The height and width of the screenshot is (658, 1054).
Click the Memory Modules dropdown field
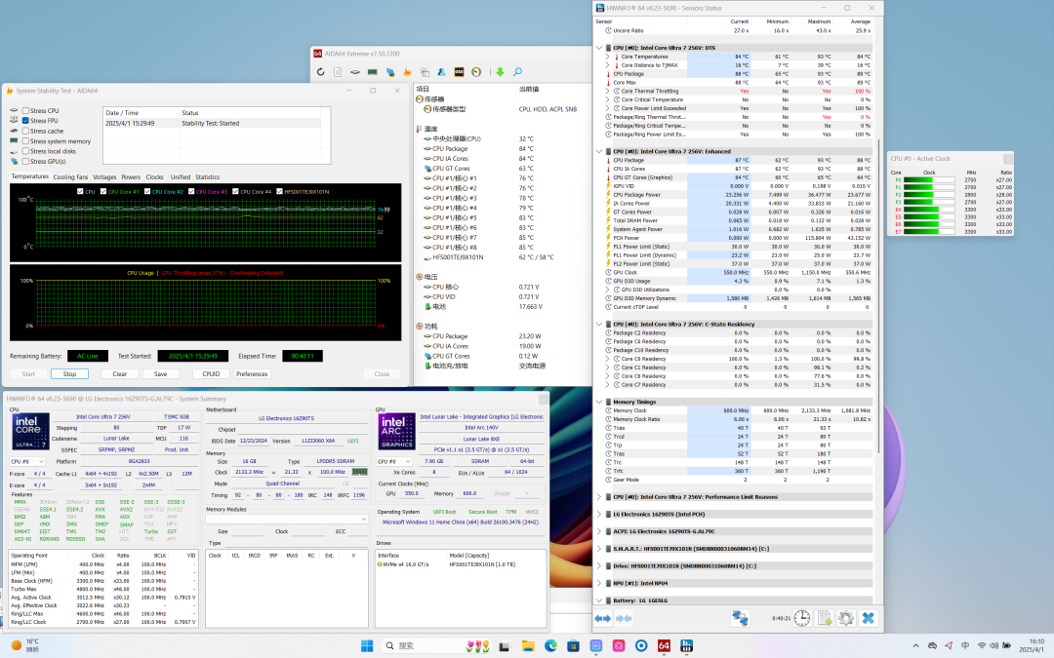pyautogui.click(x=287, y=519)
